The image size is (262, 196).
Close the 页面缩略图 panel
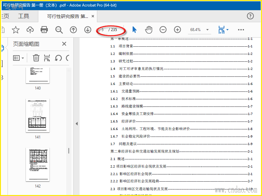(x=64, y=44)
